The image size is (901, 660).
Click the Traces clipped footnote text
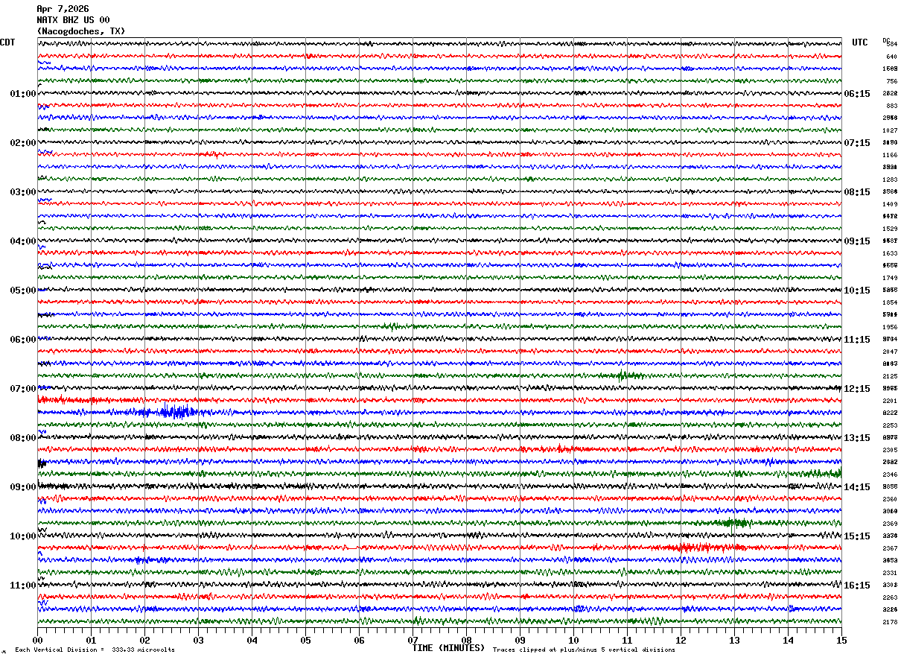pos(584,650)
